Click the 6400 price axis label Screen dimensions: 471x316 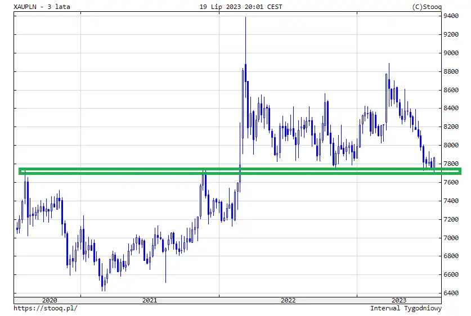[x=452, y=294]
